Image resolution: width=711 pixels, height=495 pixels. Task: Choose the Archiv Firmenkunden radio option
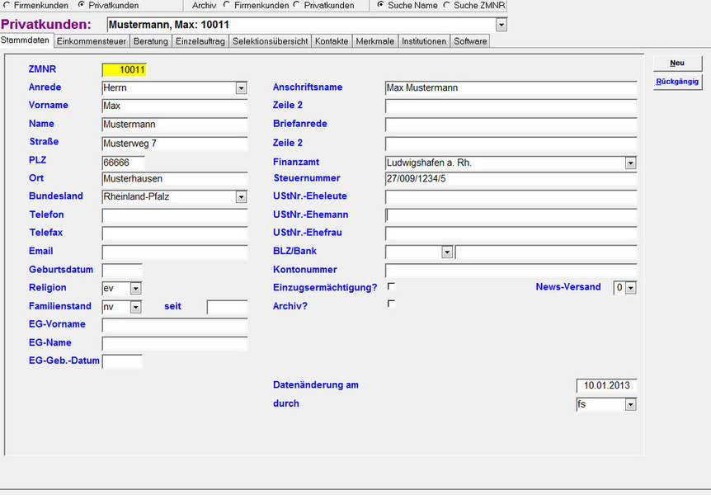click(x=227, y=5)
